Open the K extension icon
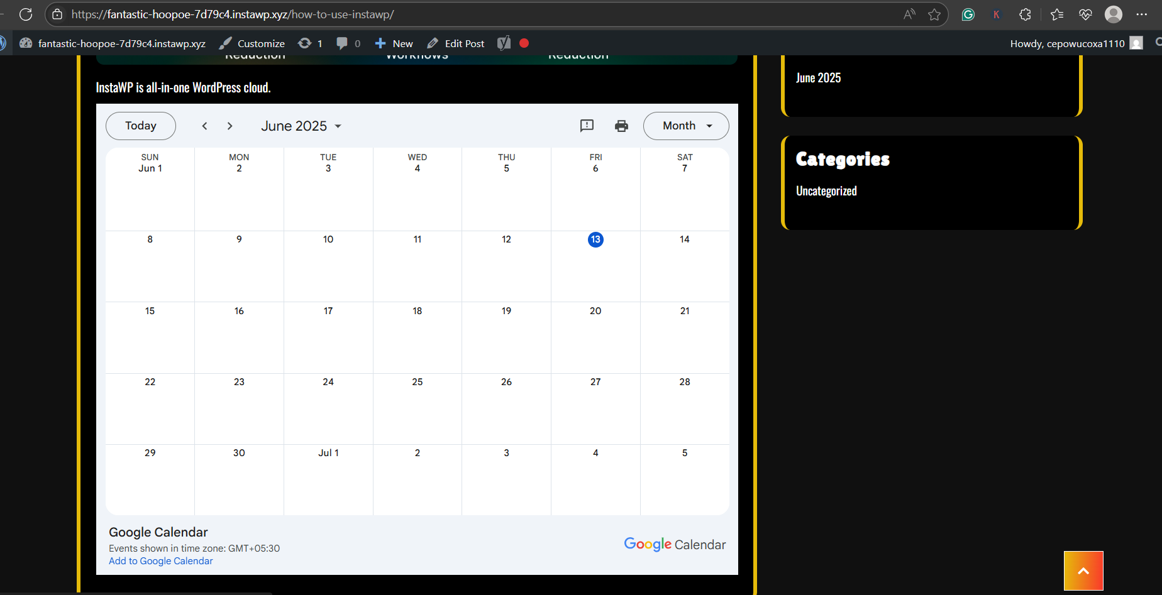Image resolution: width=1162 pixels, height=595 pixels. [996, 14]
